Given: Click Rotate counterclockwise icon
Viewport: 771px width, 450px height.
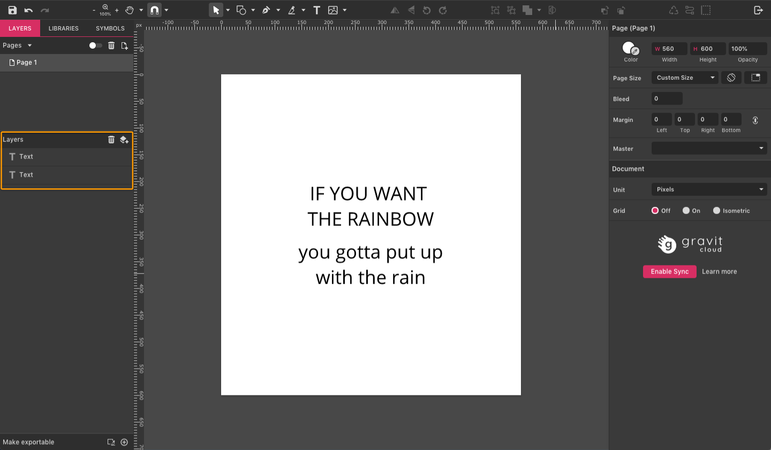Looking at the screenshot, I should point(427,10).
